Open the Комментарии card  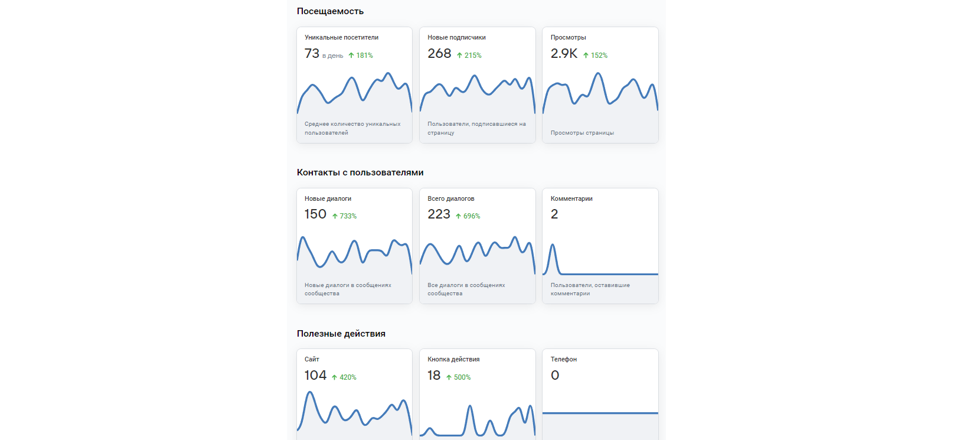[x=600, y=246]
